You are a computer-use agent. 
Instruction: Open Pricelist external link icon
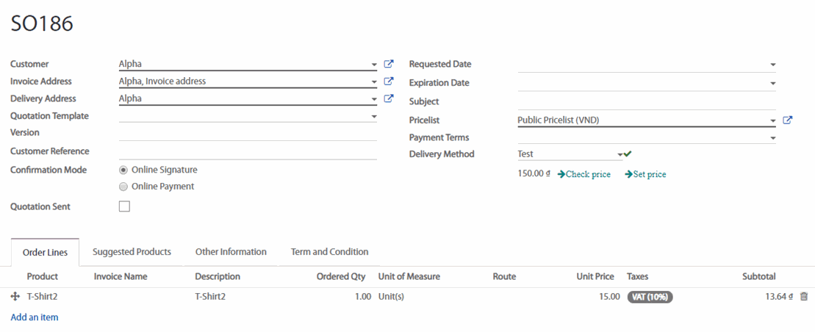[787, 120]
